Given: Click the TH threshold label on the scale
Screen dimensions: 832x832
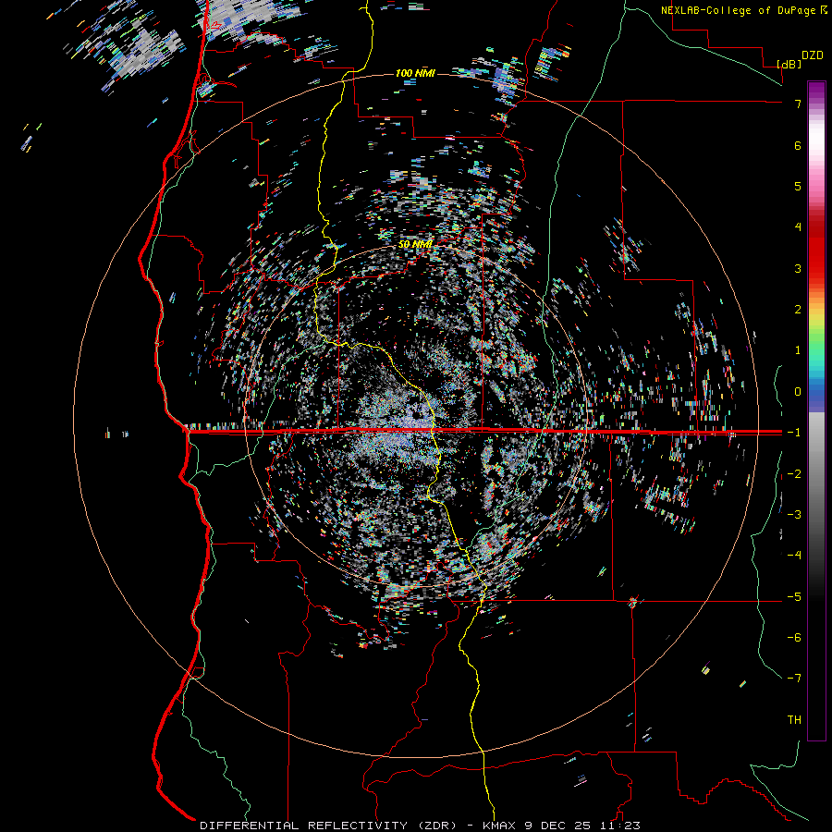Looking at the screenshot, I should (794, 720).
